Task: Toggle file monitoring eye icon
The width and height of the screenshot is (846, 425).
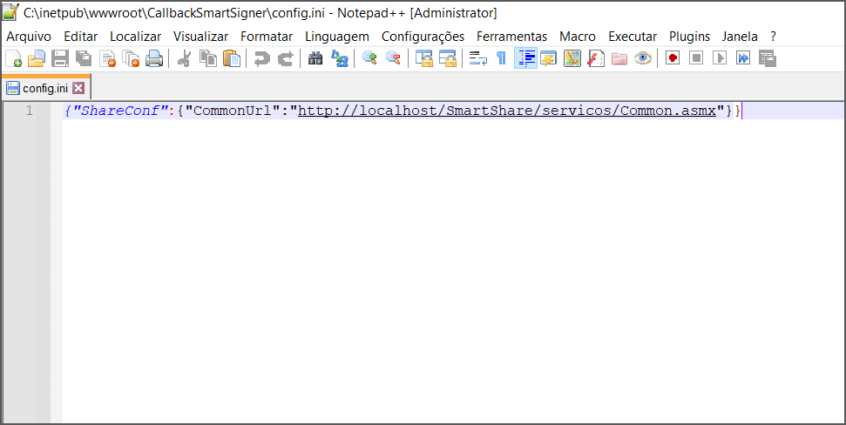Action: point(643,58)
